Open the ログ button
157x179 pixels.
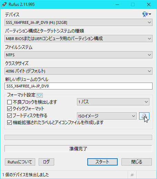coord(46,162)
